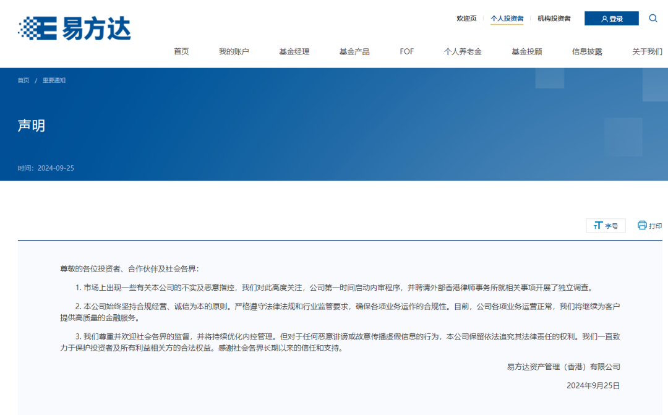Open 基金投顾 menu item
Image resolution: width=668 pixels, height=415 pixels.
(527, 51)
